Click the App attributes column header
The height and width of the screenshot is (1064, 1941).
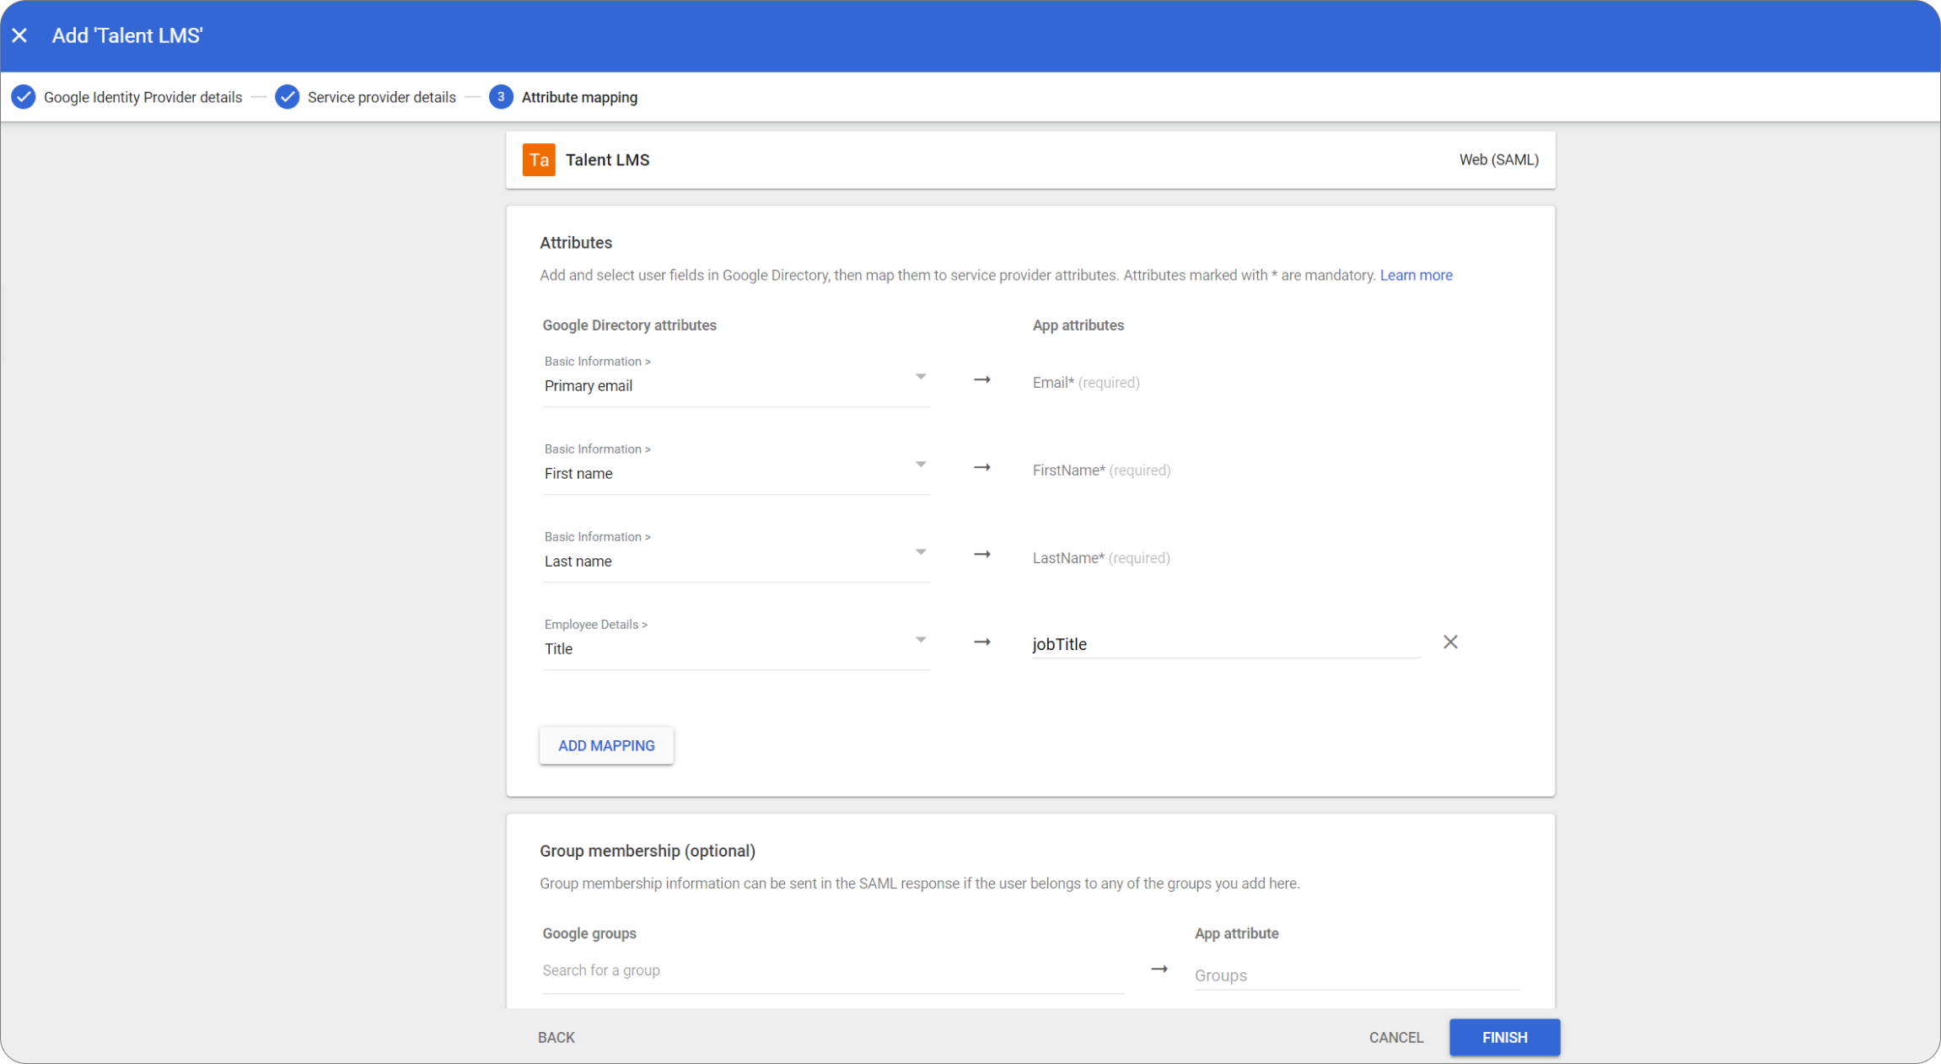[1078, 325]
